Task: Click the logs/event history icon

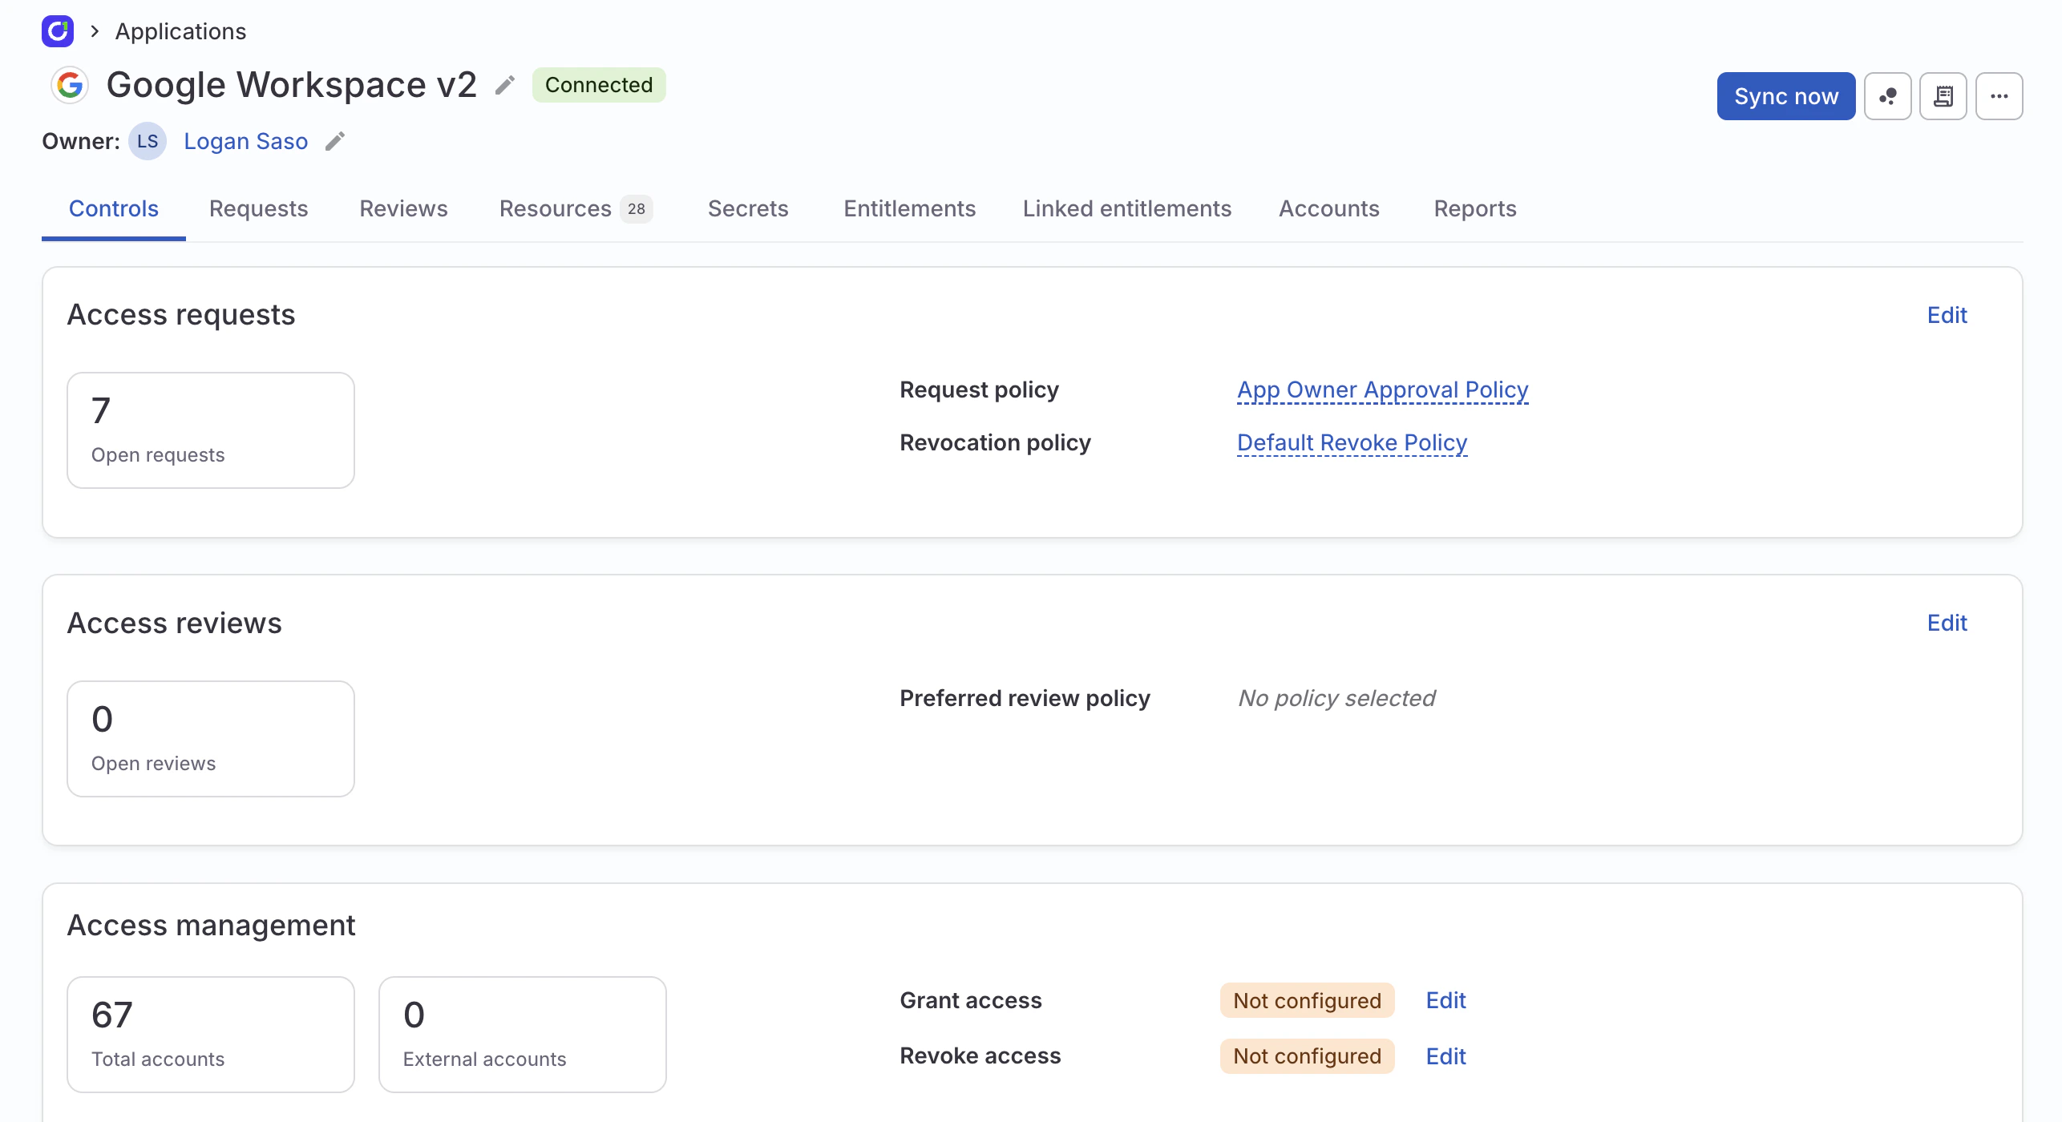Action: click(1943, 95)
